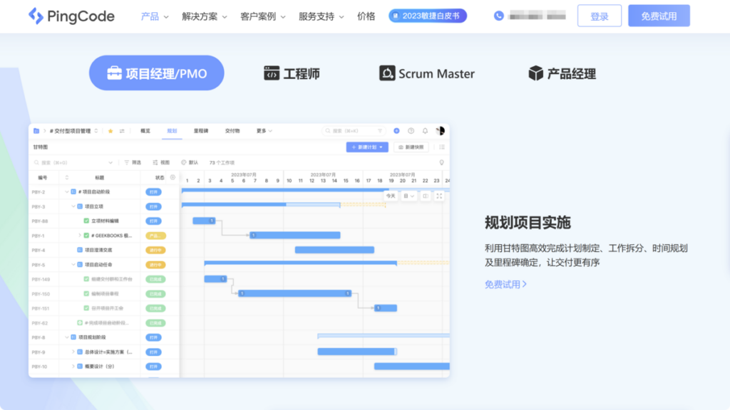
Task: Click the 筛选 filter icon
Action: coord(126,163)
